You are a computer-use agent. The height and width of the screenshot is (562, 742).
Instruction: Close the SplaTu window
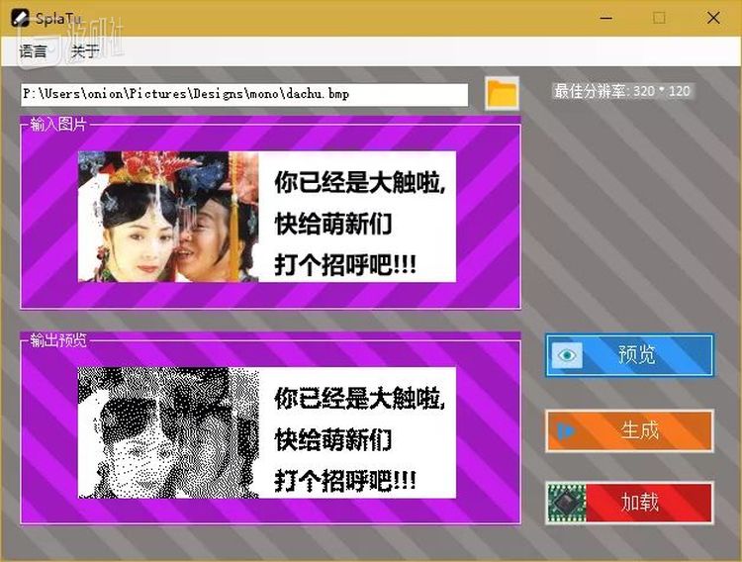[713, 18]
